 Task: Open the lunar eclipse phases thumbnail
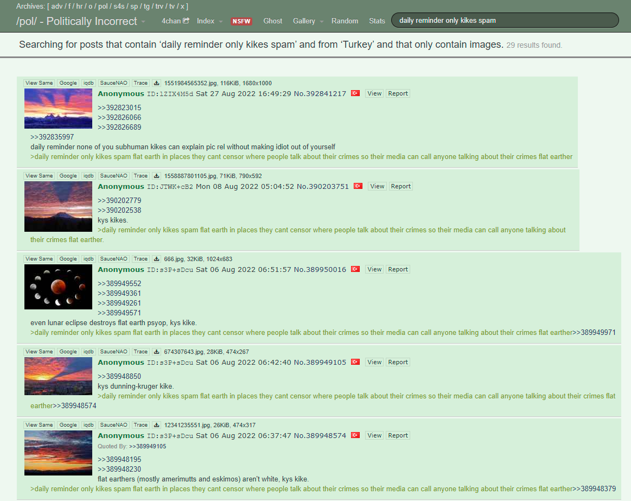coord(59,287)
